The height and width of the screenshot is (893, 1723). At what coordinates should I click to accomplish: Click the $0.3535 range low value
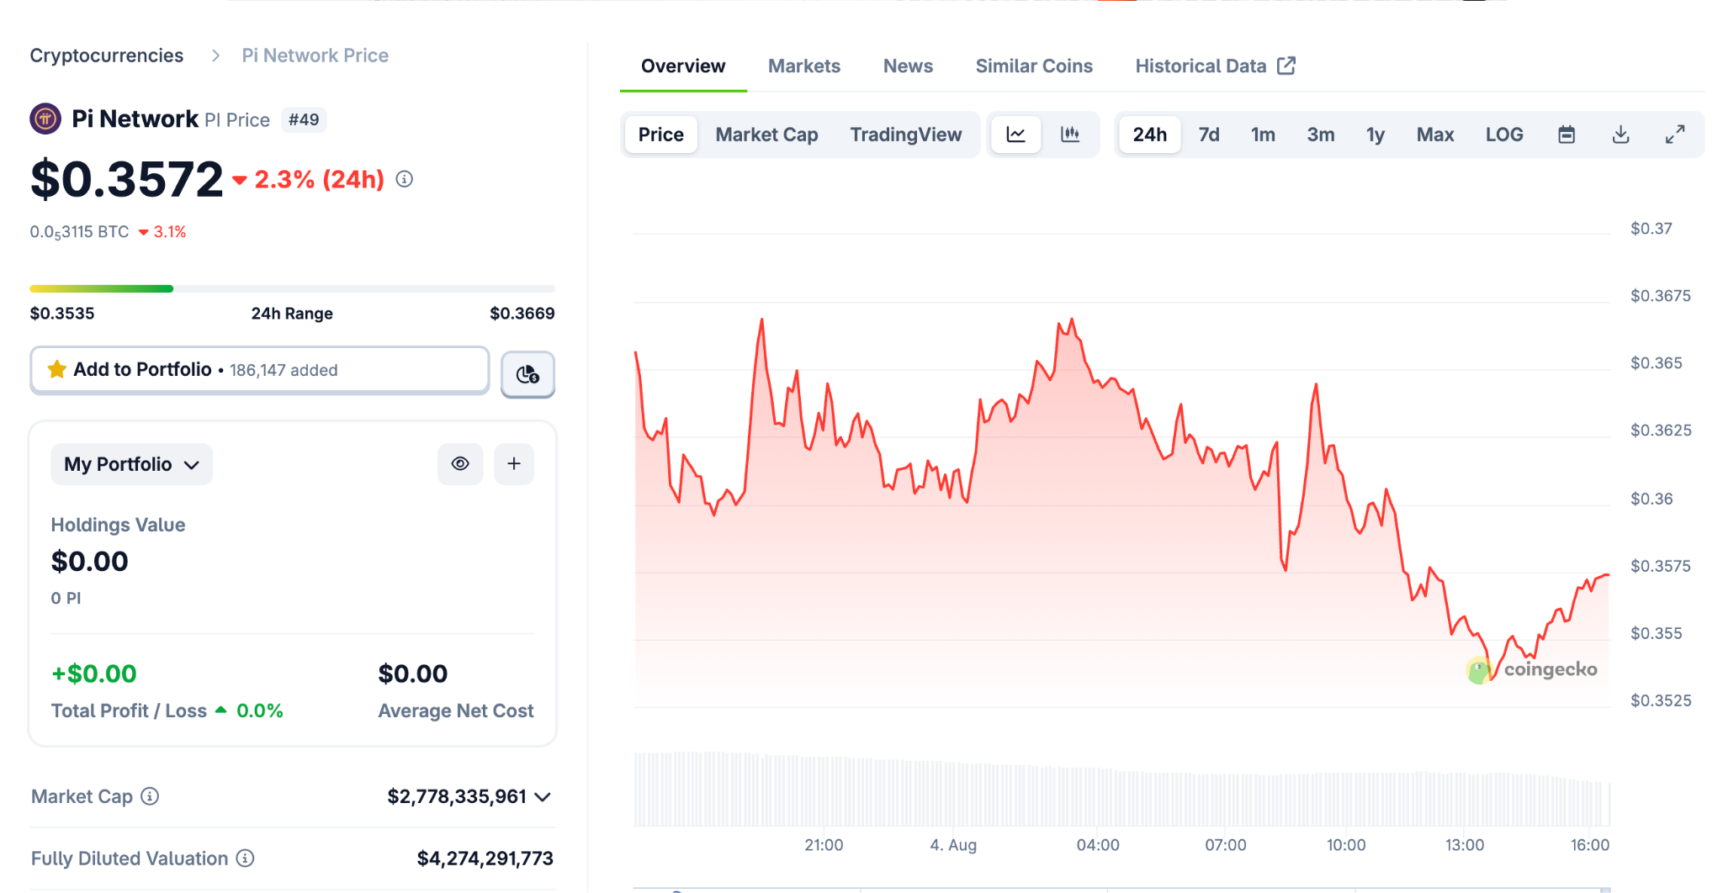(x=62, y=313)
